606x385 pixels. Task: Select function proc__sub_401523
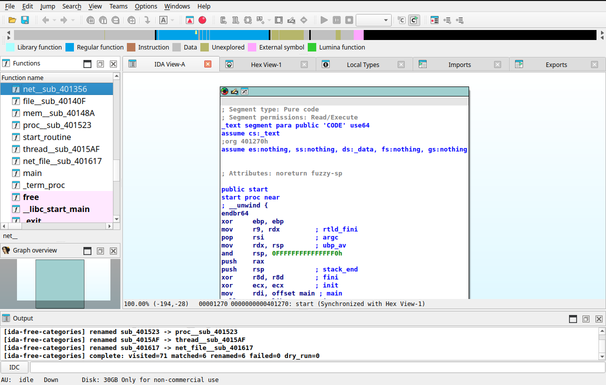[x=56, y=125]
